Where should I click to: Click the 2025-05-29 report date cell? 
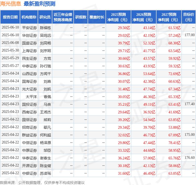(x=10, y=58)
